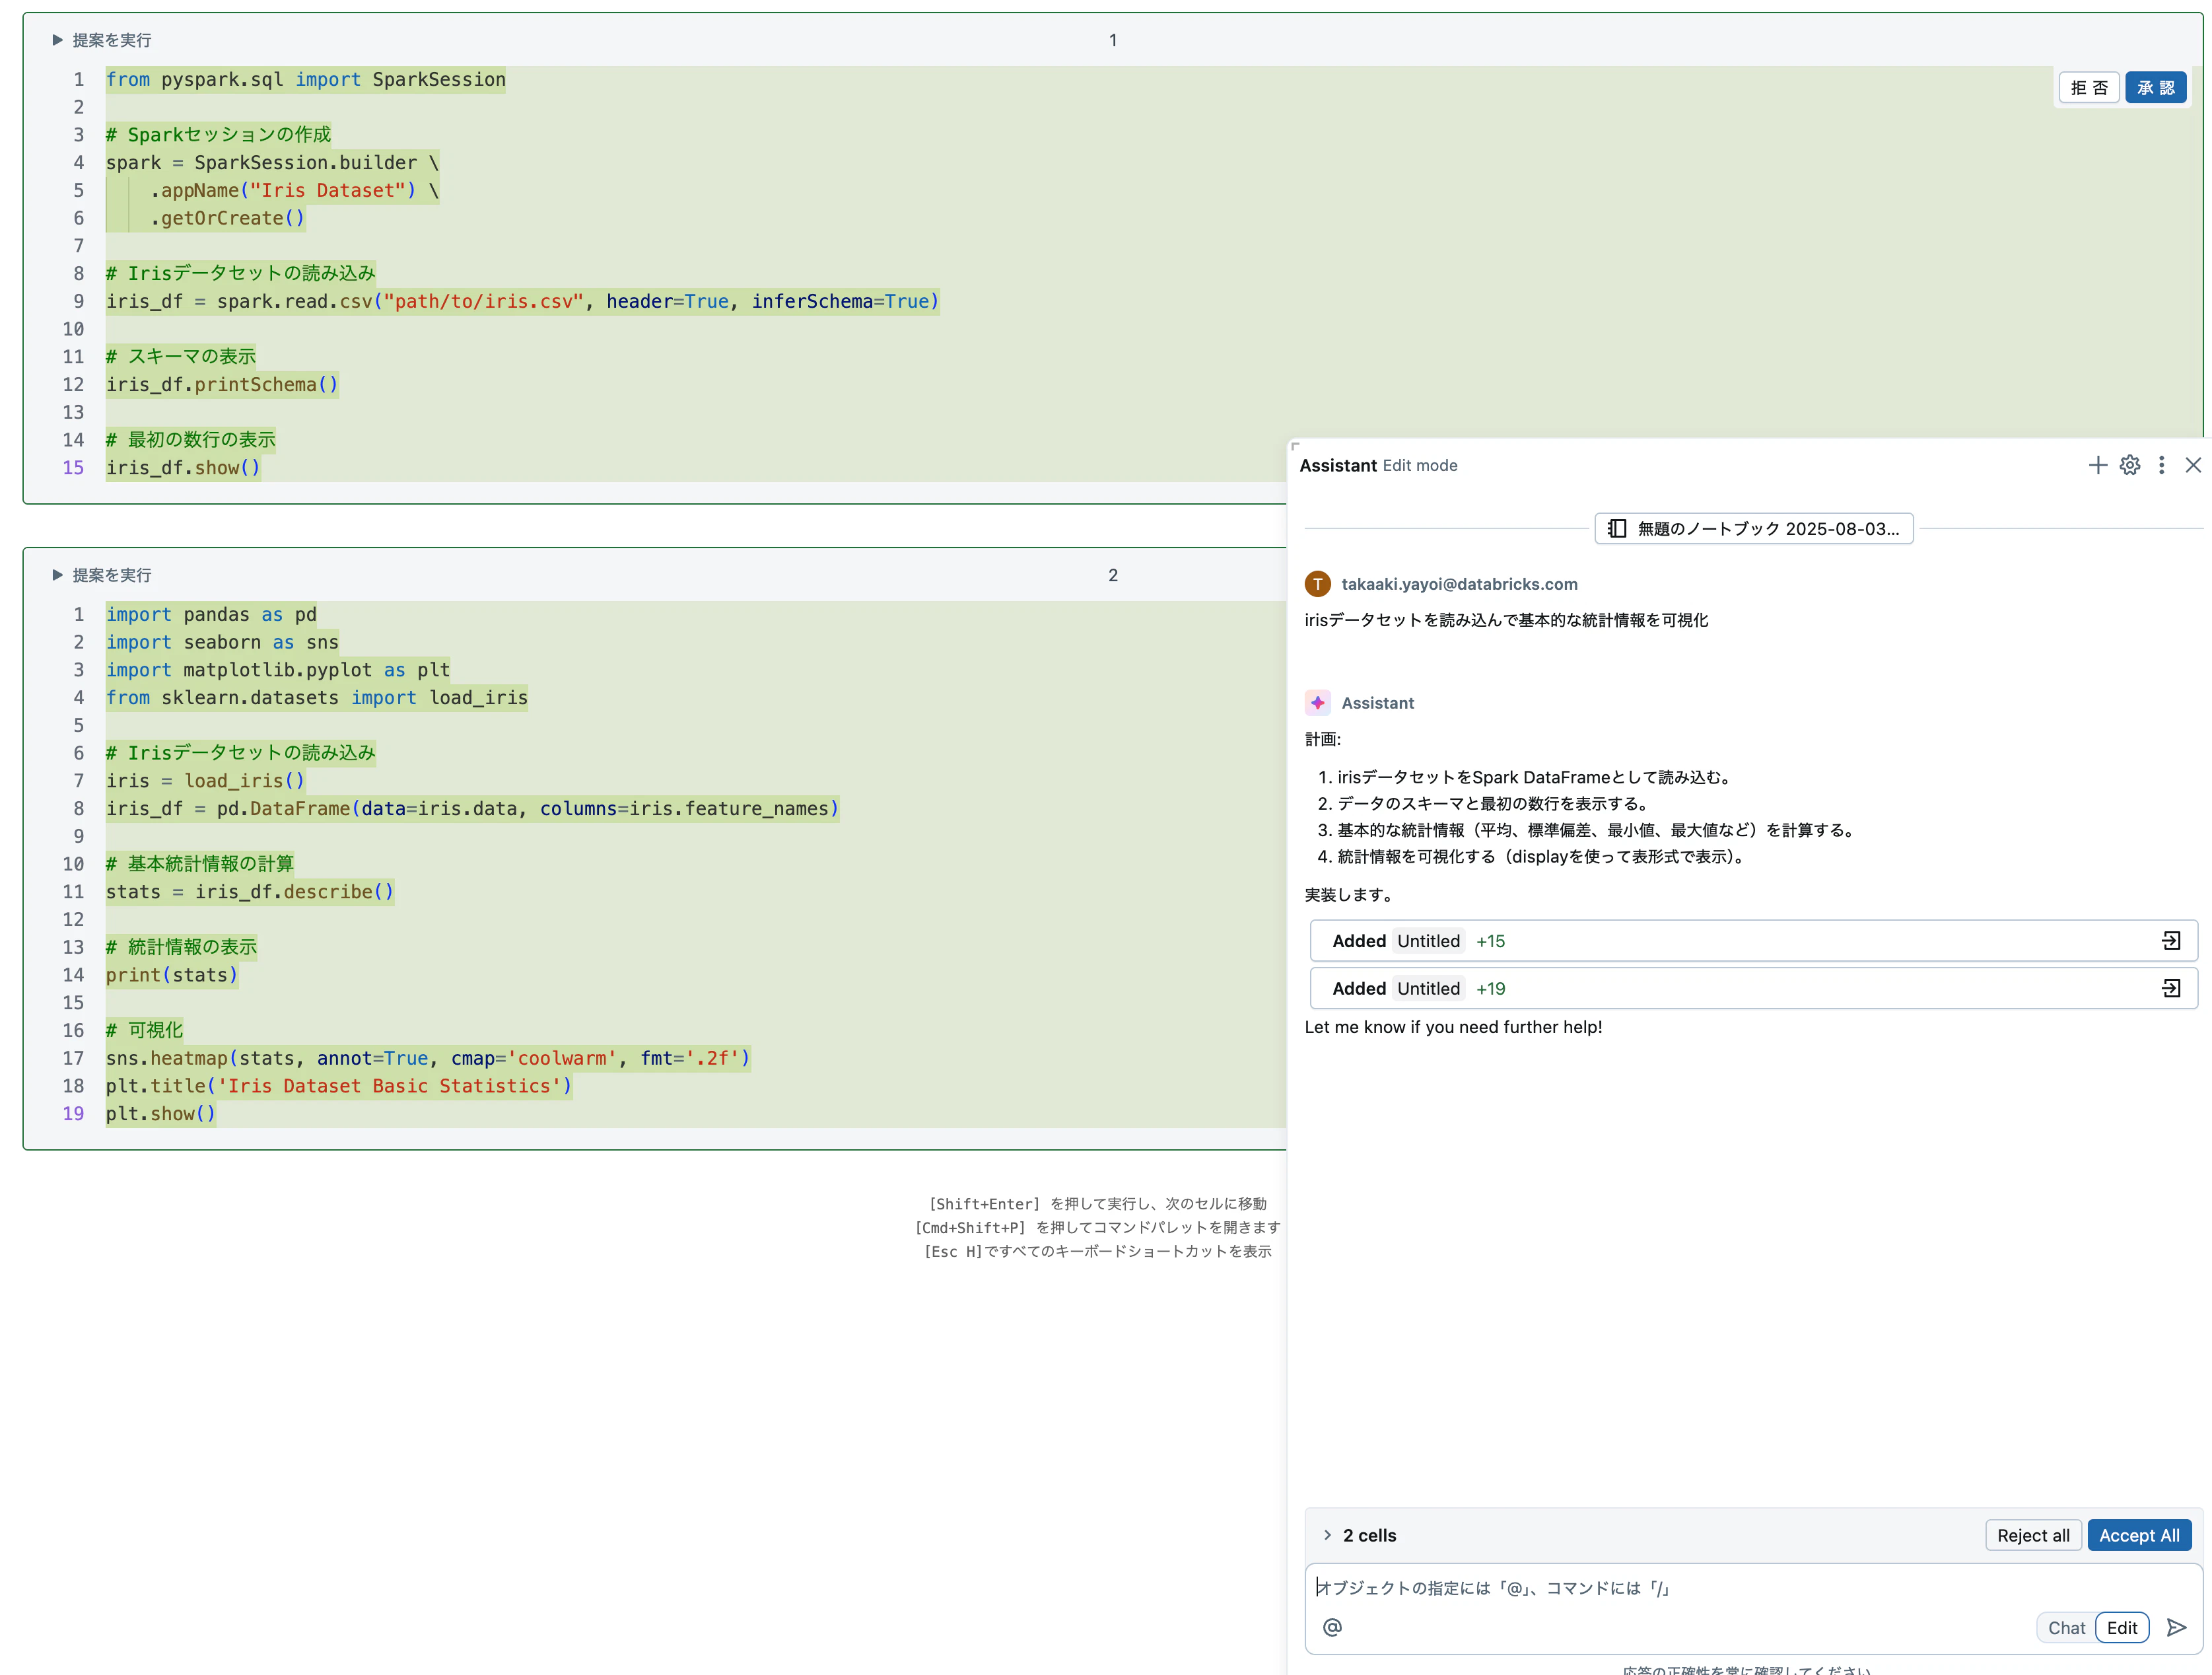Click the Accept All button
The height and width of the screenshot is (1675, 2212).
(2139, 1535)
